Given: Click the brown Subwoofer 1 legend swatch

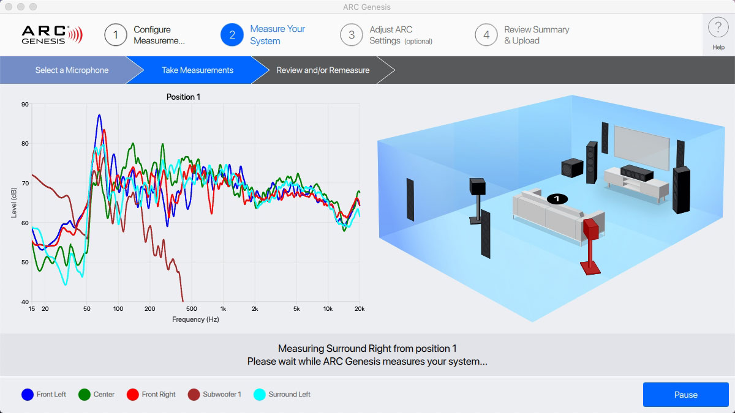Looking at the screenshot, I should coord(194,395).
